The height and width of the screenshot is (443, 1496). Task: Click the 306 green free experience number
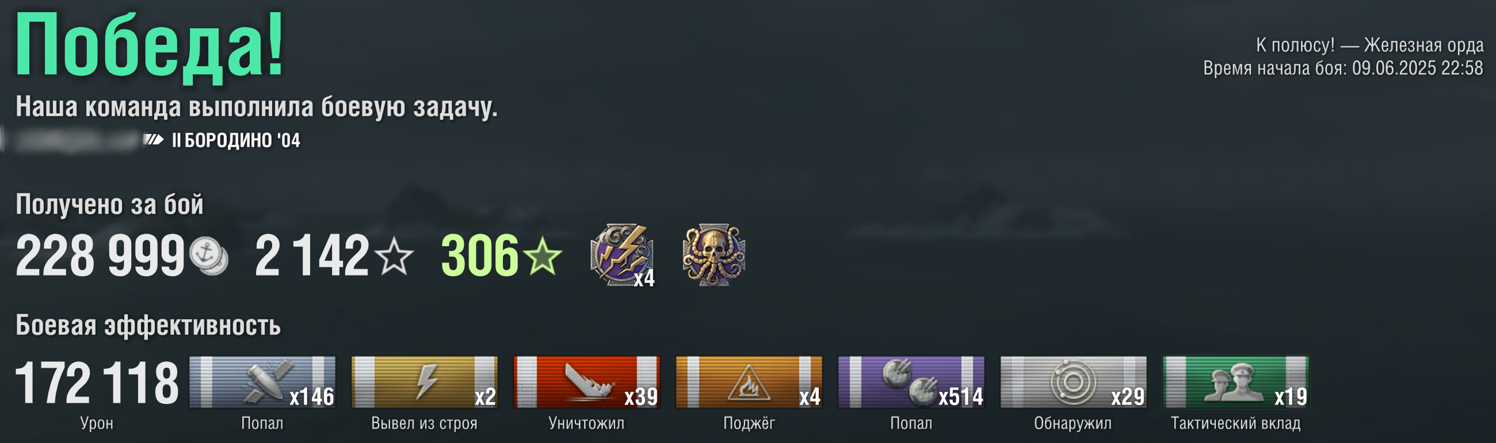point(480,255)
